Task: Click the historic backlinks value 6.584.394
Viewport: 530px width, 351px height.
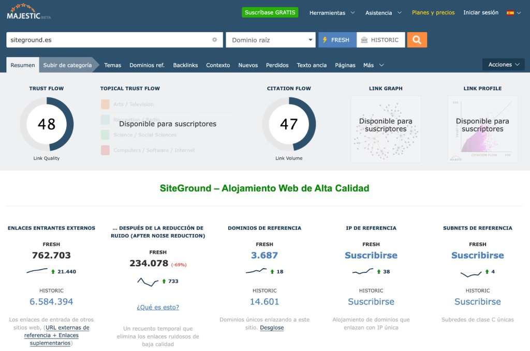Action: tap(51, 302)
